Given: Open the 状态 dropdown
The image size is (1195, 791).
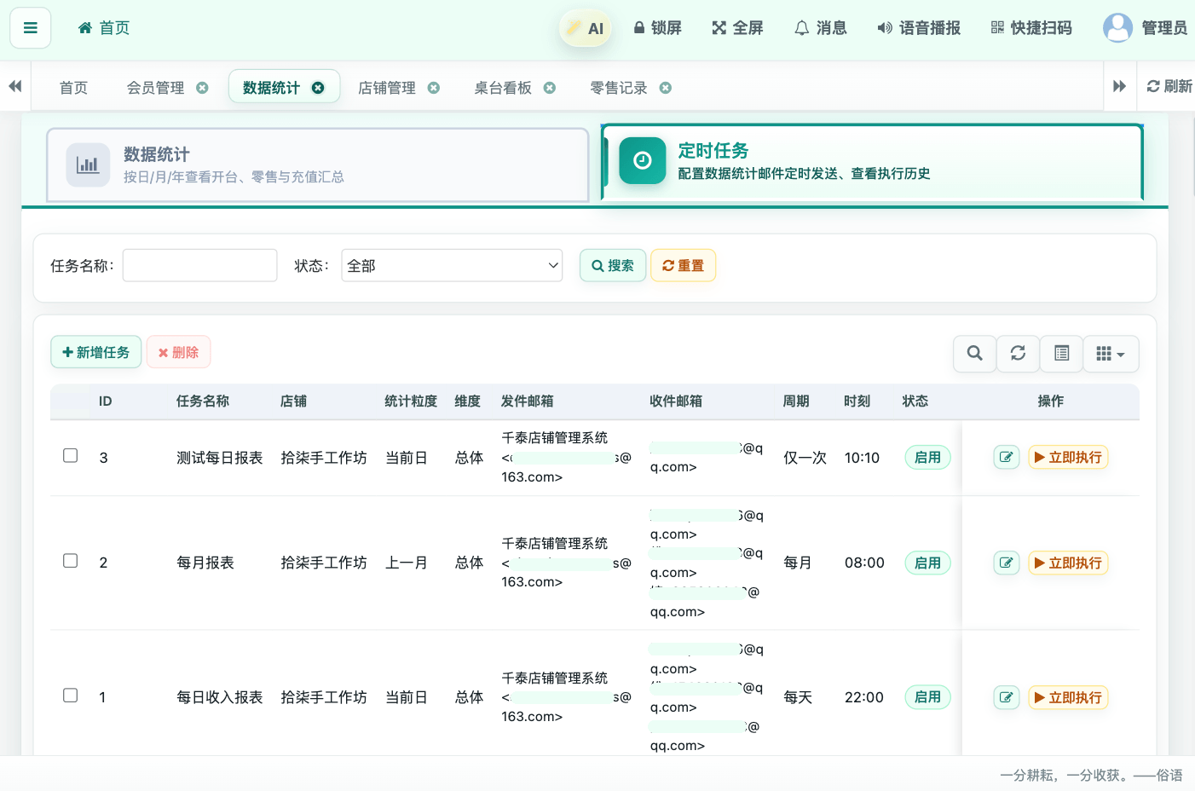Looking at the screenshot, I should point(452,265).
